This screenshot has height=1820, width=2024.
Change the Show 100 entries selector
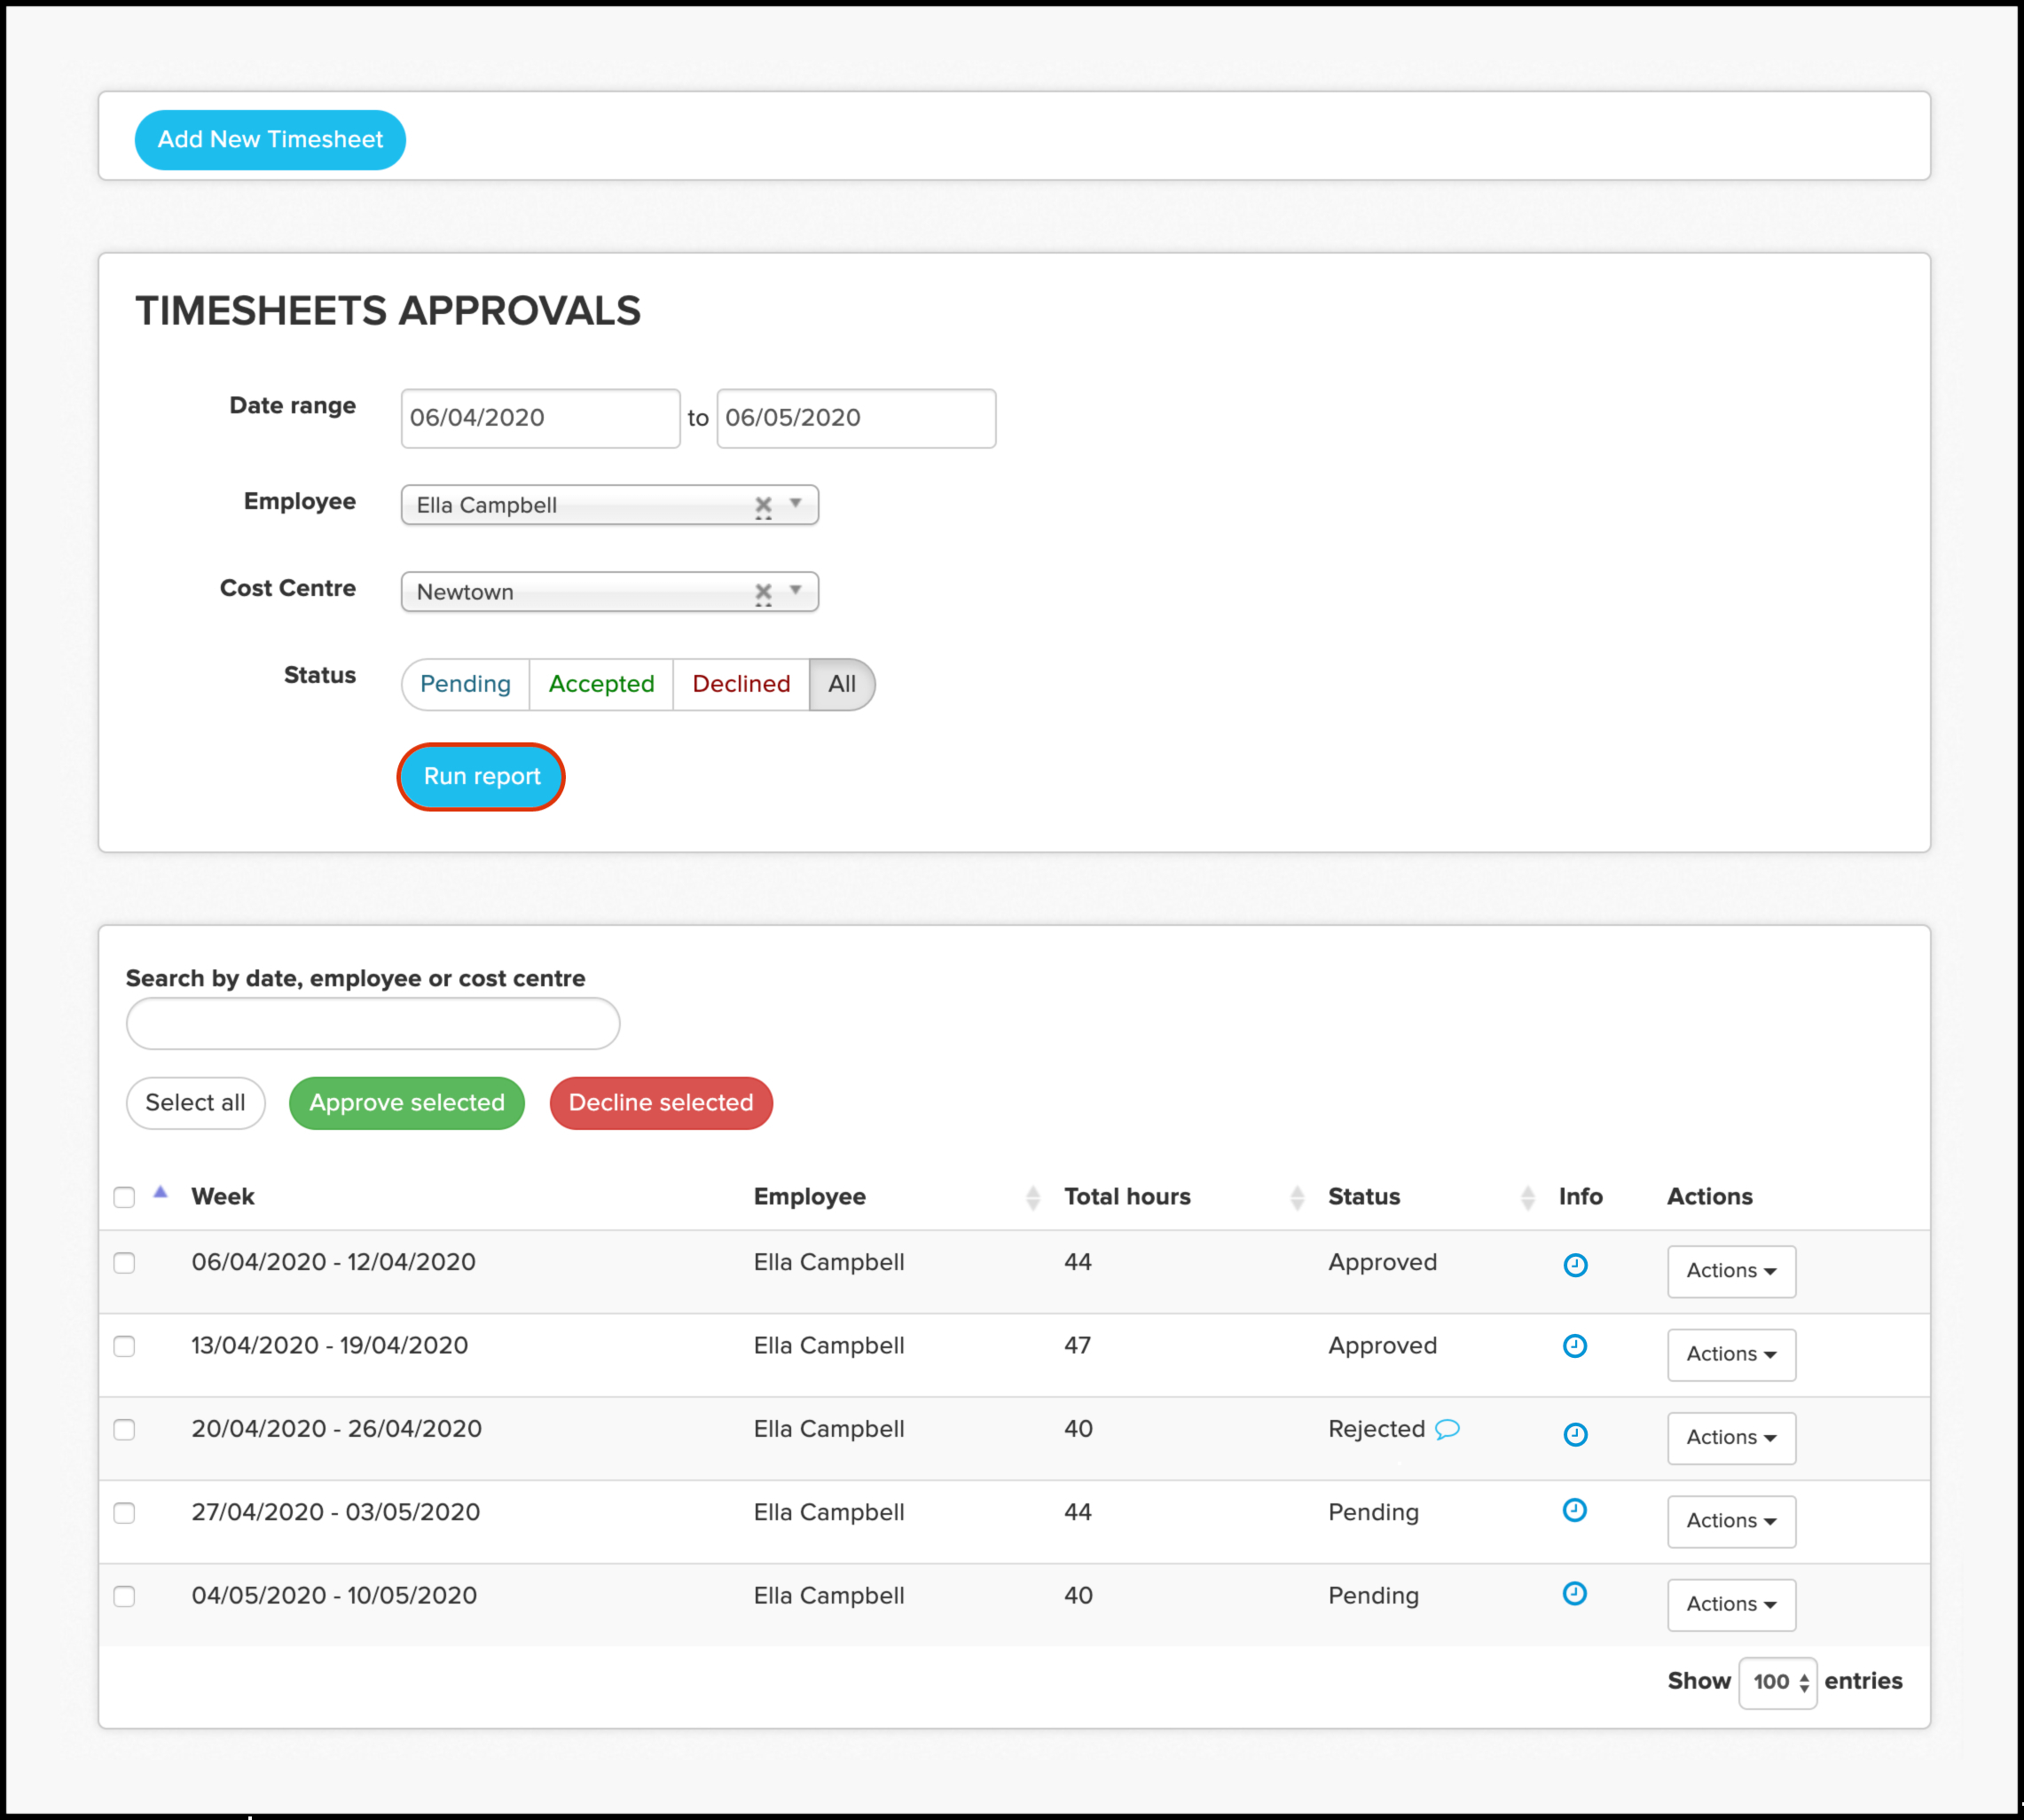coord(1778,1682)
